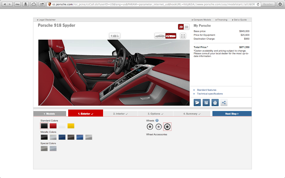Open wheels info icon

[x=157, y=120]
